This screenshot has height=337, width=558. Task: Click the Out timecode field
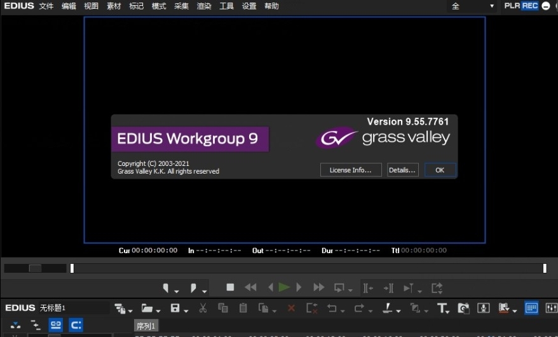tap(287, 251)
